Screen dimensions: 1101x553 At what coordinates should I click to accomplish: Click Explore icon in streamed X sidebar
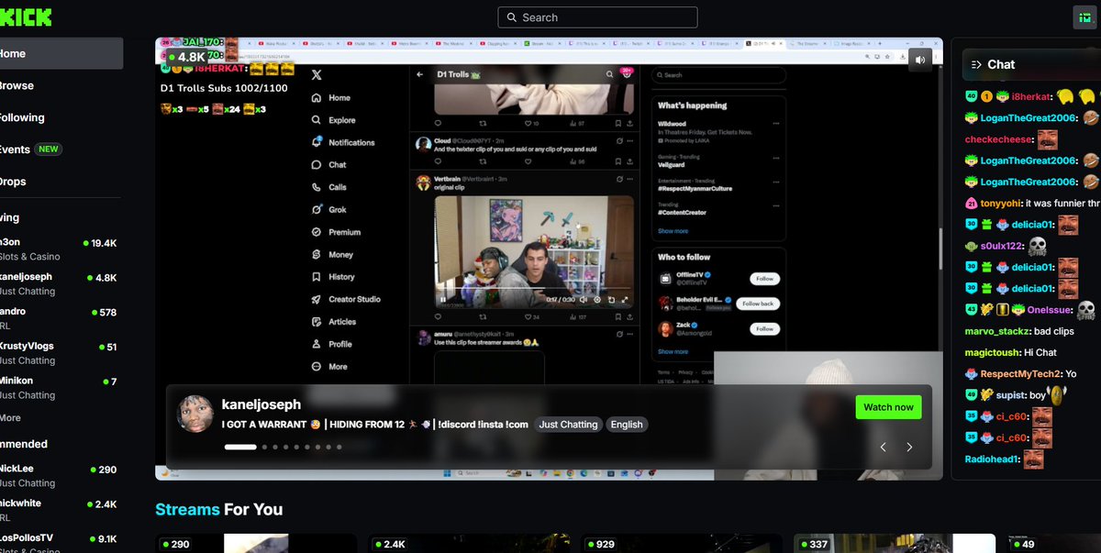click(x=317, y=120)
